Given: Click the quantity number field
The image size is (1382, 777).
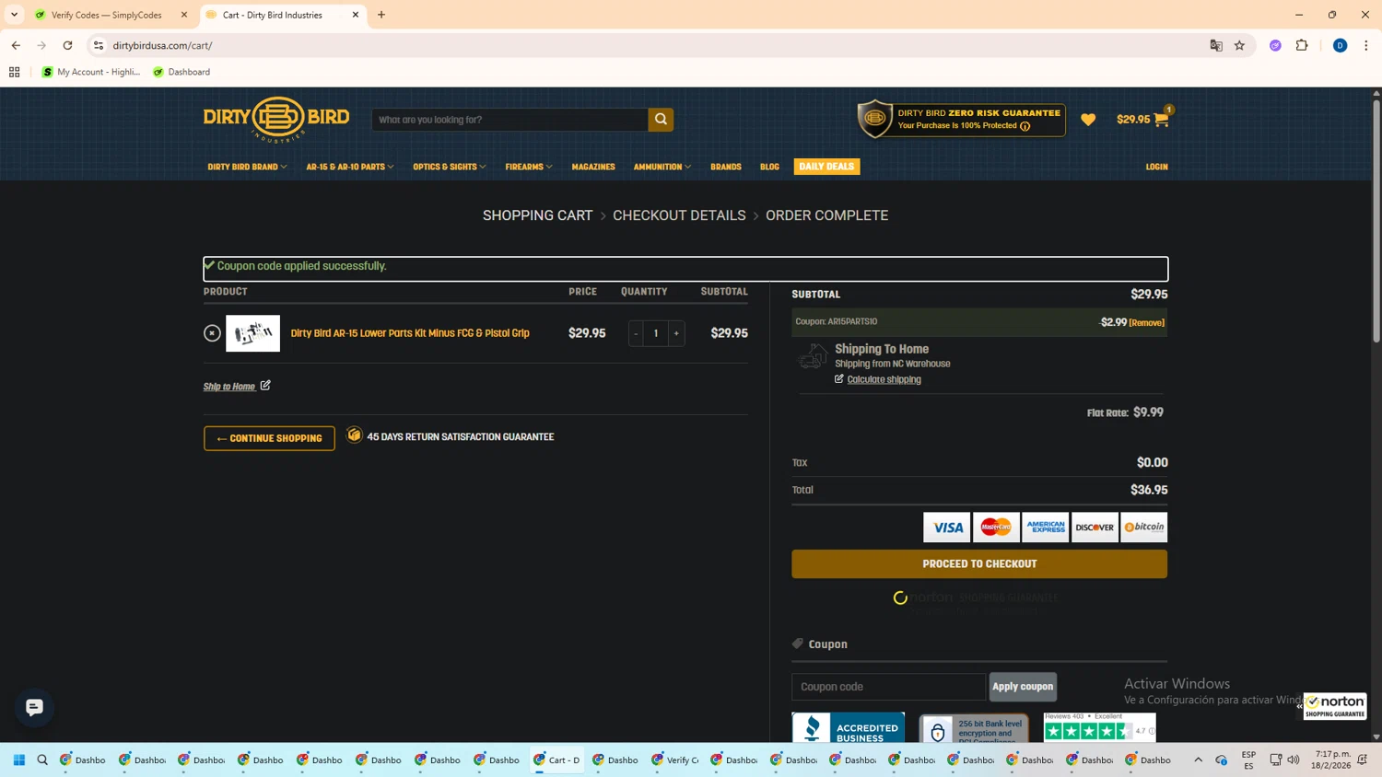Looking at the screenshot, I should coord(656,333).
